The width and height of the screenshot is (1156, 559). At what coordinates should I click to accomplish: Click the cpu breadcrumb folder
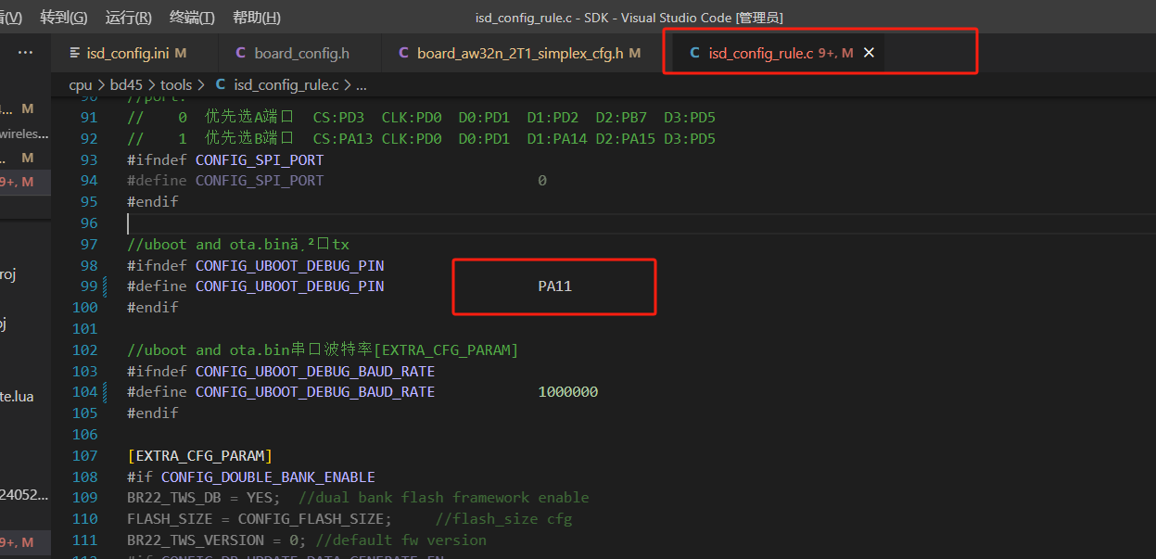[x=81, y=84]
